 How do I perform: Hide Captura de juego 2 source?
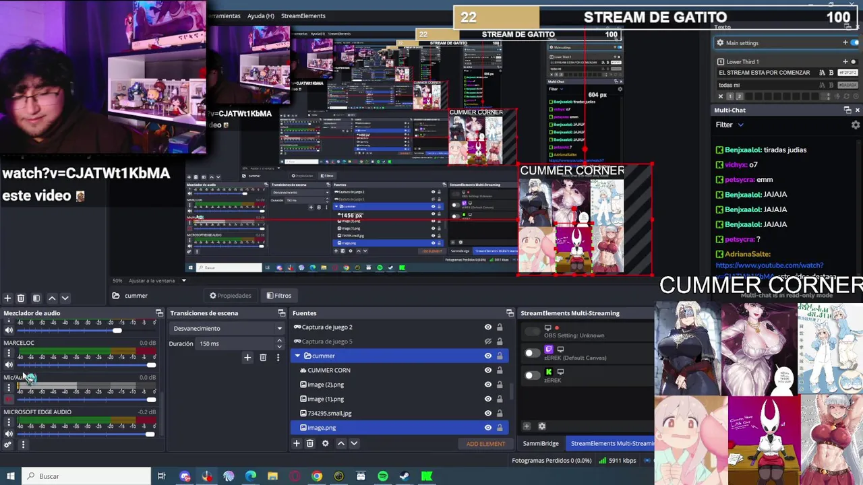coord(488,327)
